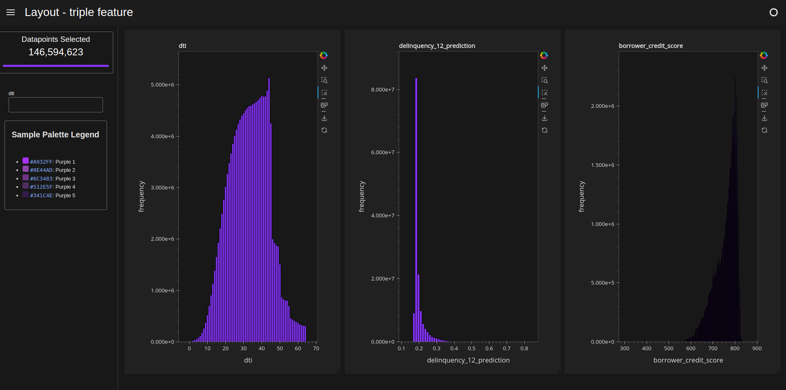Click the #512E5F hex code text
Screen dimensions: 786x390
[x=41, y=187]
